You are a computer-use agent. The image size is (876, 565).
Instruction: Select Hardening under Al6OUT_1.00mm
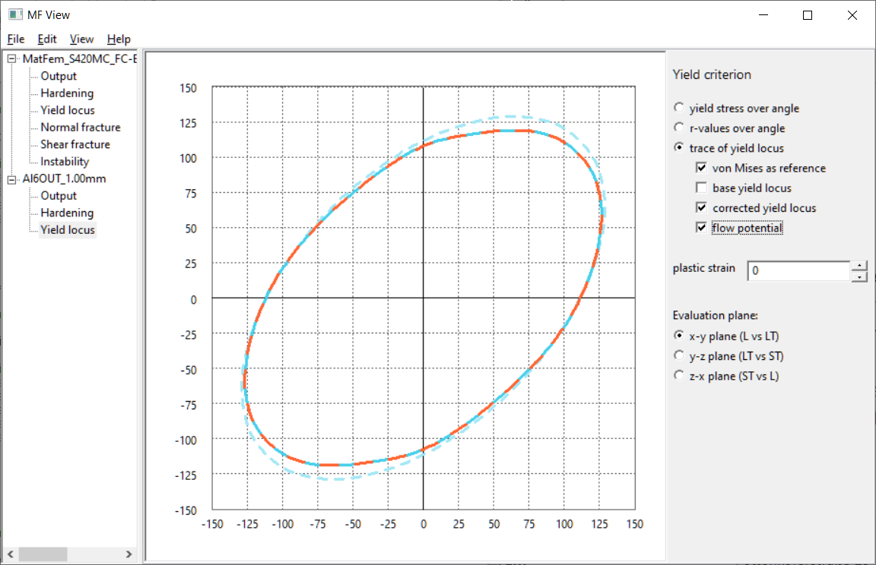pyautogui.click(x=67, y=213)
